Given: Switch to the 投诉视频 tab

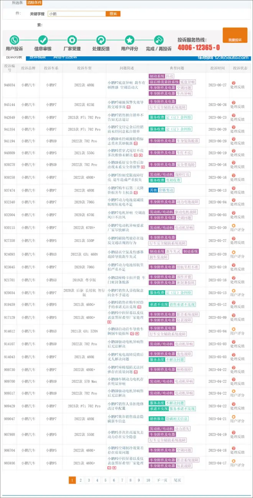Looking at the screenshot, I should (38, 58).
